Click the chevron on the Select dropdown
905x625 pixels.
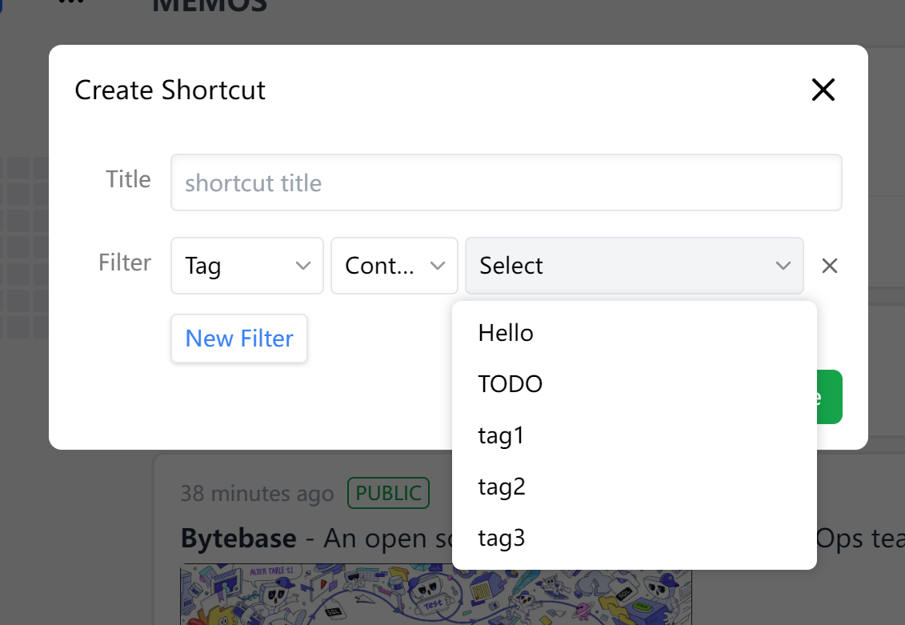click(x=783, y=266)
